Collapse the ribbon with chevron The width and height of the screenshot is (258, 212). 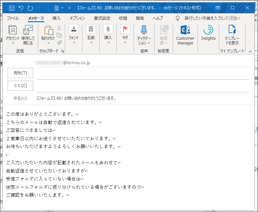tap(250, 51)
